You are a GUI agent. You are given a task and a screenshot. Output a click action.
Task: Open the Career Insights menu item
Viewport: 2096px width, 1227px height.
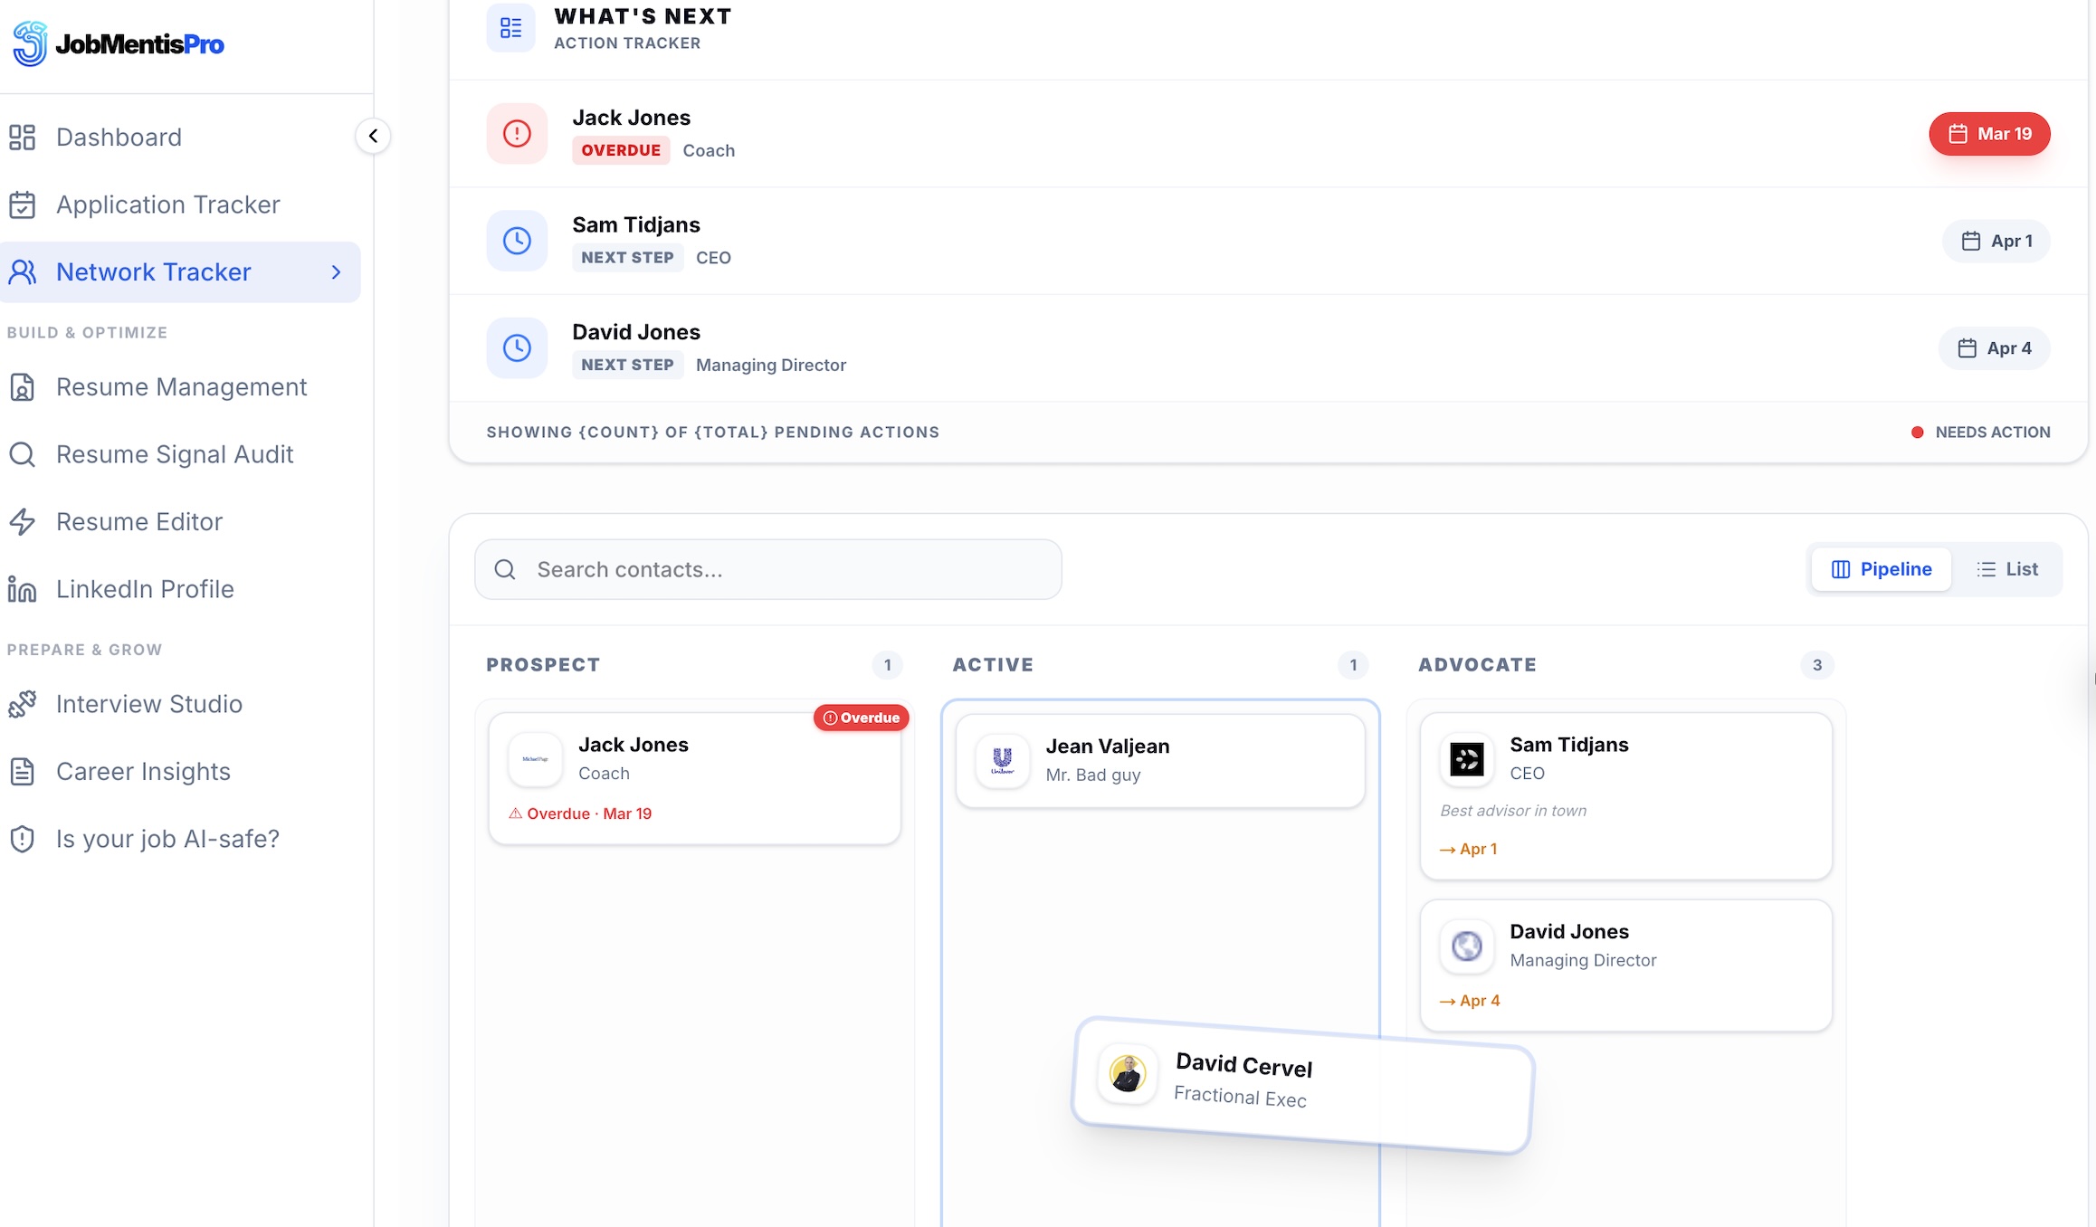[143, 771]
